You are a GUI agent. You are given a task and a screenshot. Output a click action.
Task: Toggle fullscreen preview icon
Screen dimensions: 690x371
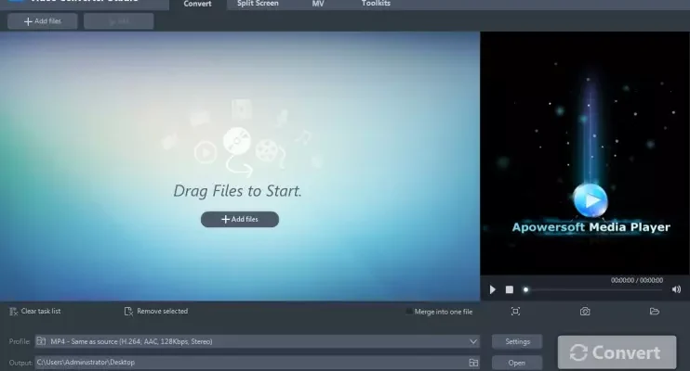coord(515,312)
